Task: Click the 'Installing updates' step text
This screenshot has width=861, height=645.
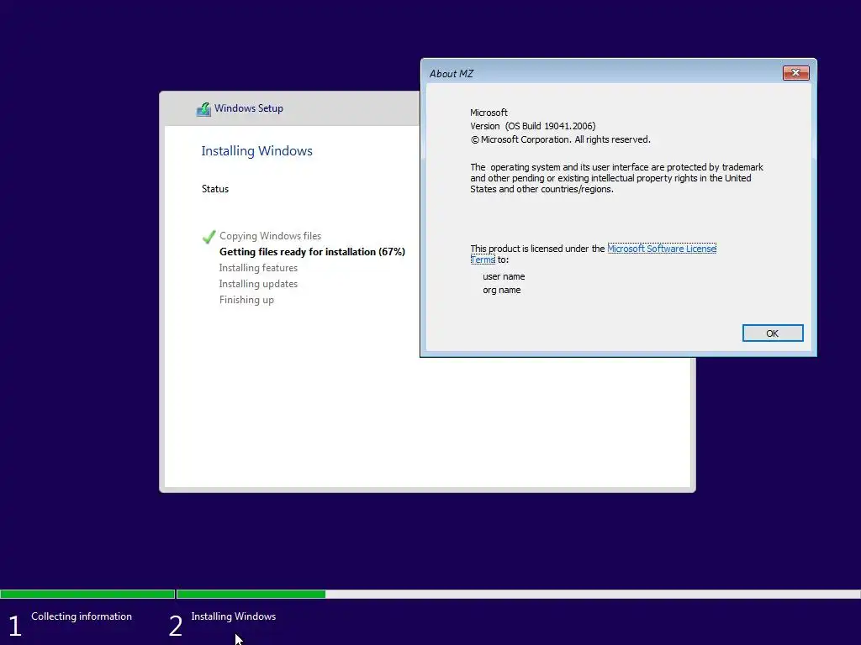Action: pos(258,284)
